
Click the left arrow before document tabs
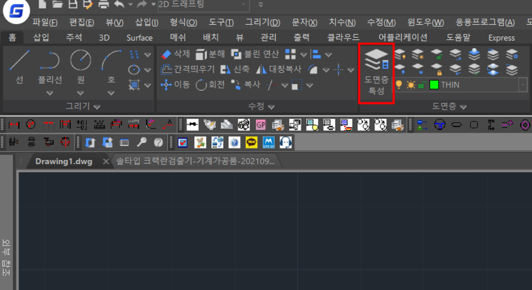point(21,161)
